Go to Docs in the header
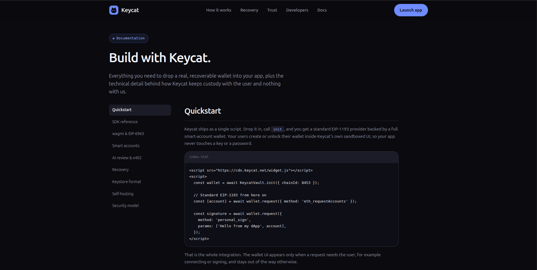The width and height of the screenshot is (537, 270). (322, 10)
